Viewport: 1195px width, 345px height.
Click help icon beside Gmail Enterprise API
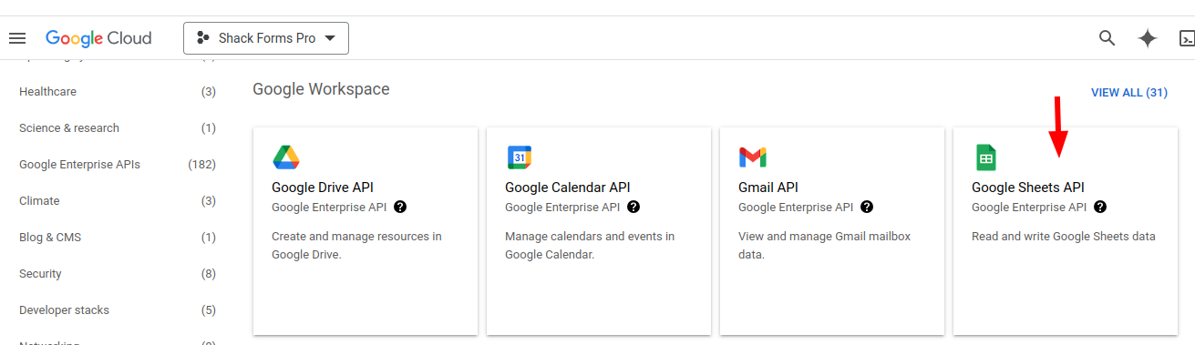pos(867,207)
